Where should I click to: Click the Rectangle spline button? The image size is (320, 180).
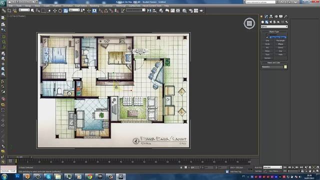280,40
